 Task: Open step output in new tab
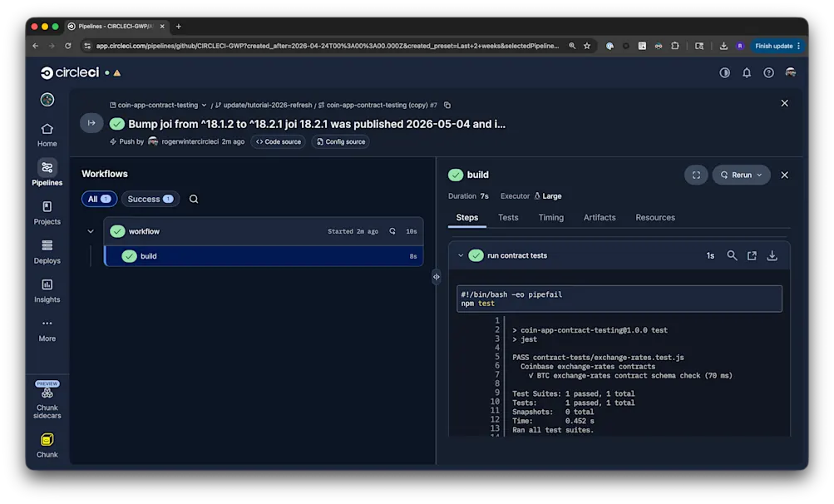(752, 256)
